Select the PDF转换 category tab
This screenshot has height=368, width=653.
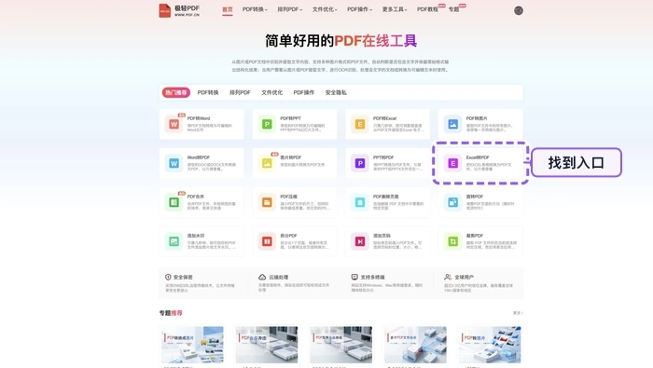(208, 92)
